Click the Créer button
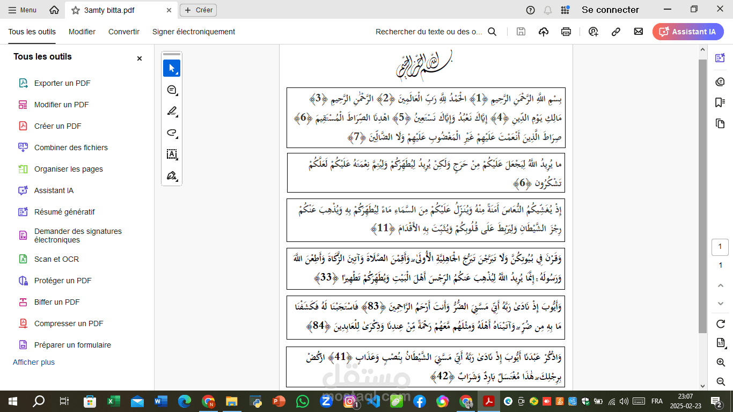Image resolution: width=733 pixels, height=412 pixels. coord(199,10)
